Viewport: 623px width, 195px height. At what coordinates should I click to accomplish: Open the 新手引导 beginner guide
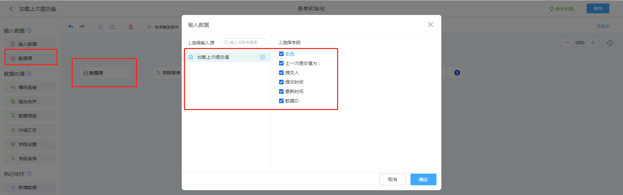[562, 9]
